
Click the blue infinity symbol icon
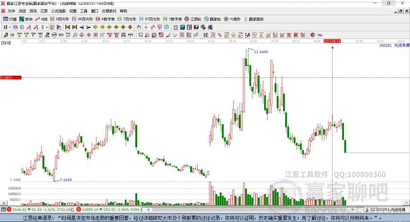click(x=320, y=35)
